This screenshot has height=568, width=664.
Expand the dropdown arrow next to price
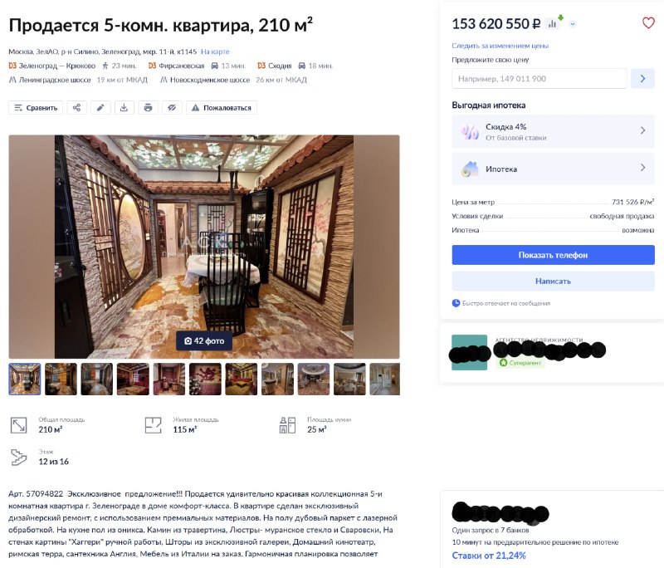pyautogui.click(x=573, y=24)
